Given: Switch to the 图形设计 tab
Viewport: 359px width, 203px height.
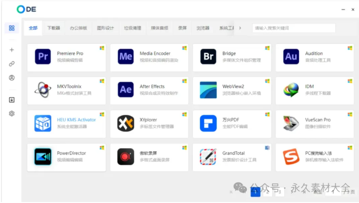Looking at the screenshot, I should (105, 28).
